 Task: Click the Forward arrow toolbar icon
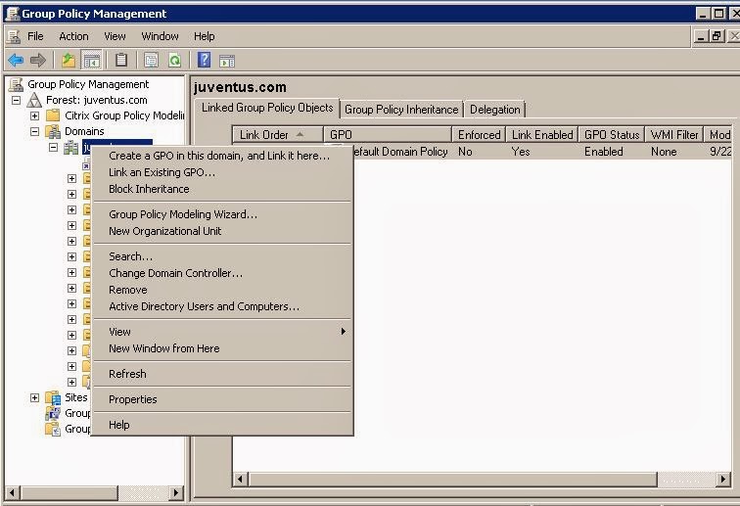pos(38,61)
